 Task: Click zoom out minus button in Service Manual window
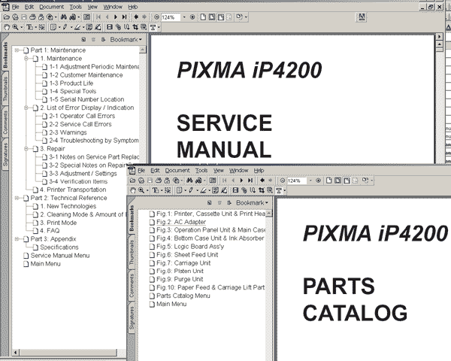pos(156,17)
